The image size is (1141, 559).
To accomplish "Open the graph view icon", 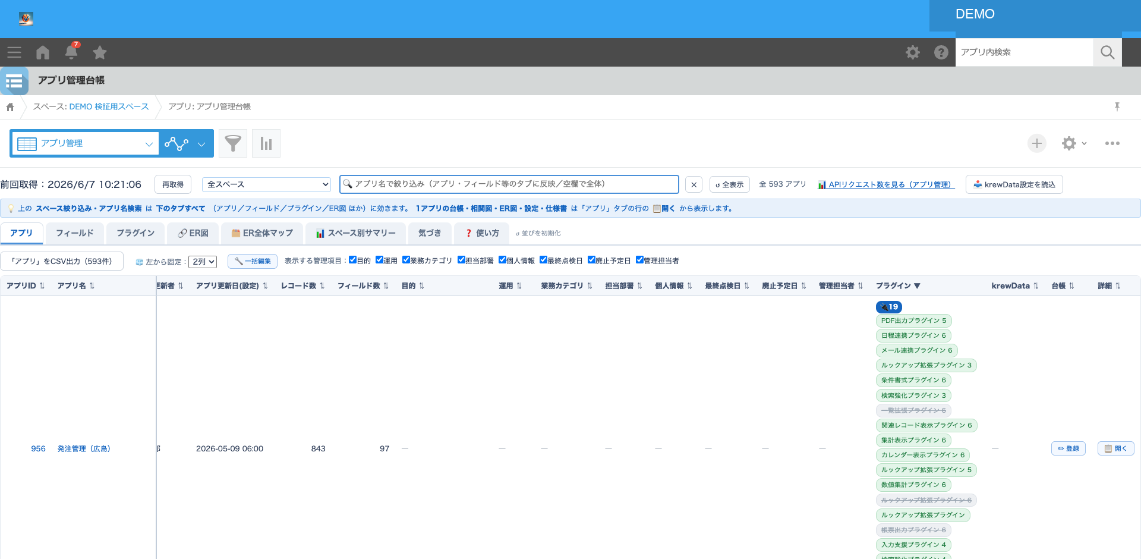I will [176, 143].
